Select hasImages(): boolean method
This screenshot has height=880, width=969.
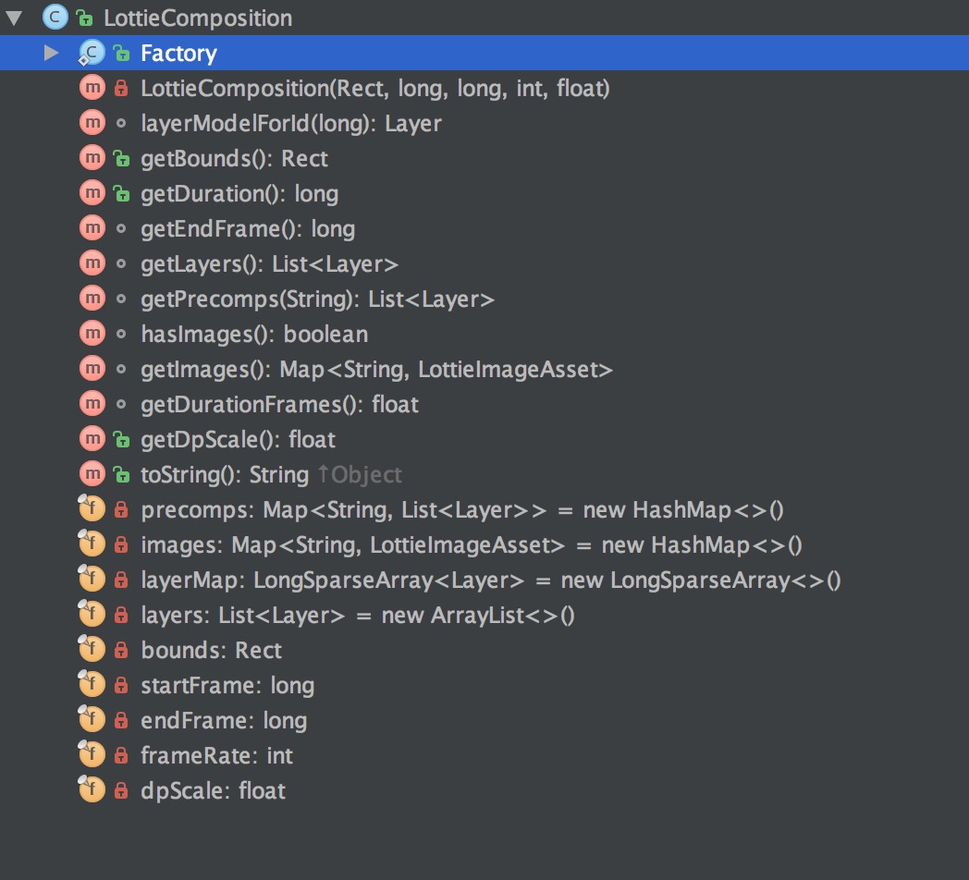point(254,335)
